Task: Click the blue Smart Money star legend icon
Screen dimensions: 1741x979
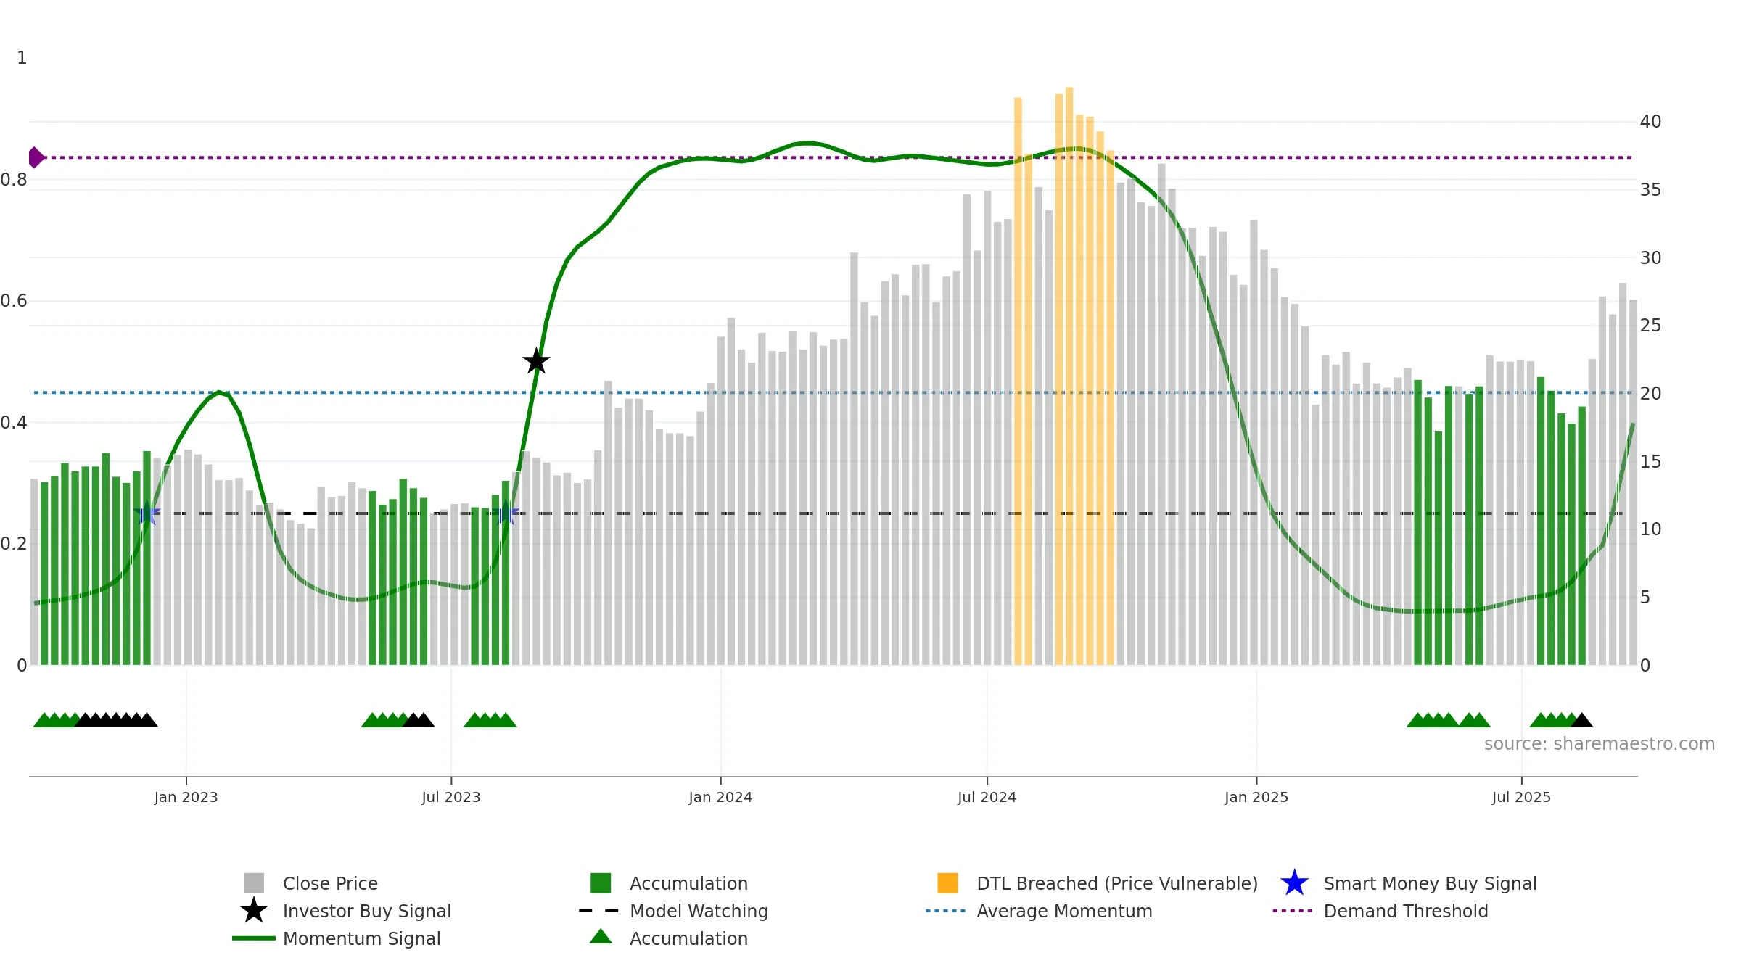Action: click(x=1294, y=883)
